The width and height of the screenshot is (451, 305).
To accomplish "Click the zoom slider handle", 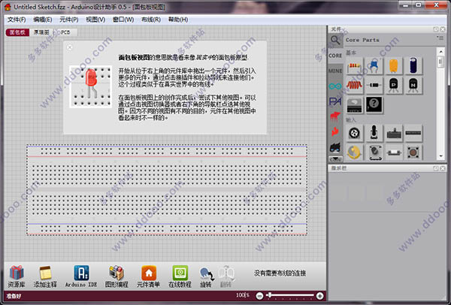I will pos(270,294).
